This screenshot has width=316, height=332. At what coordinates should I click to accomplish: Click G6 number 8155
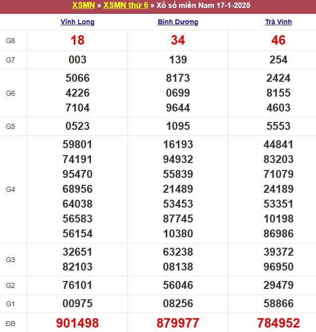pos(278,93)
